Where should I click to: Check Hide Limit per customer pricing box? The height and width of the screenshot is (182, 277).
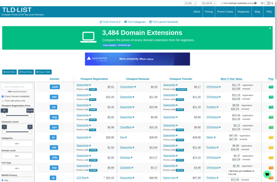click(x=222, y=3)
